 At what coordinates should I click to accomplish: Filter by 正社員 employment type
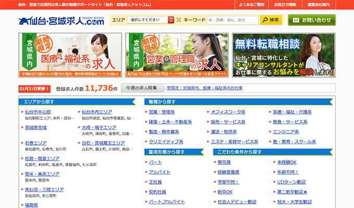155,182
